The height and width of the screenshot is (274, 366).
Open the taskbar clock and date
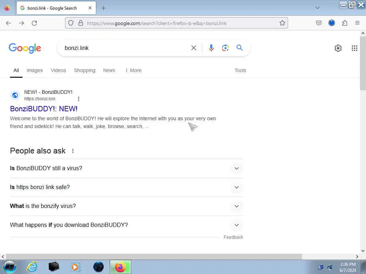tap(348, 267)
